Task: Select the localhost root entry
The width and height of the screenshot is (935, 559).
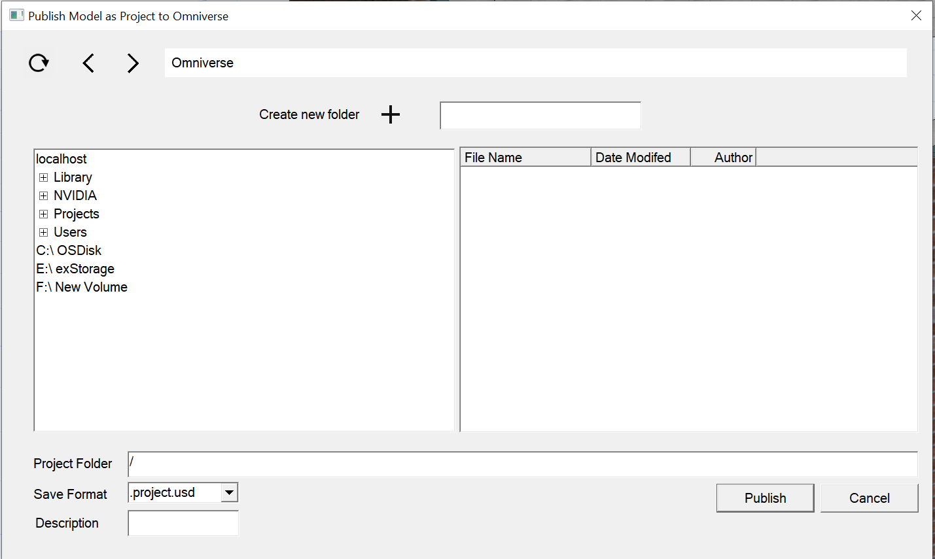Action: click(62, 159)
